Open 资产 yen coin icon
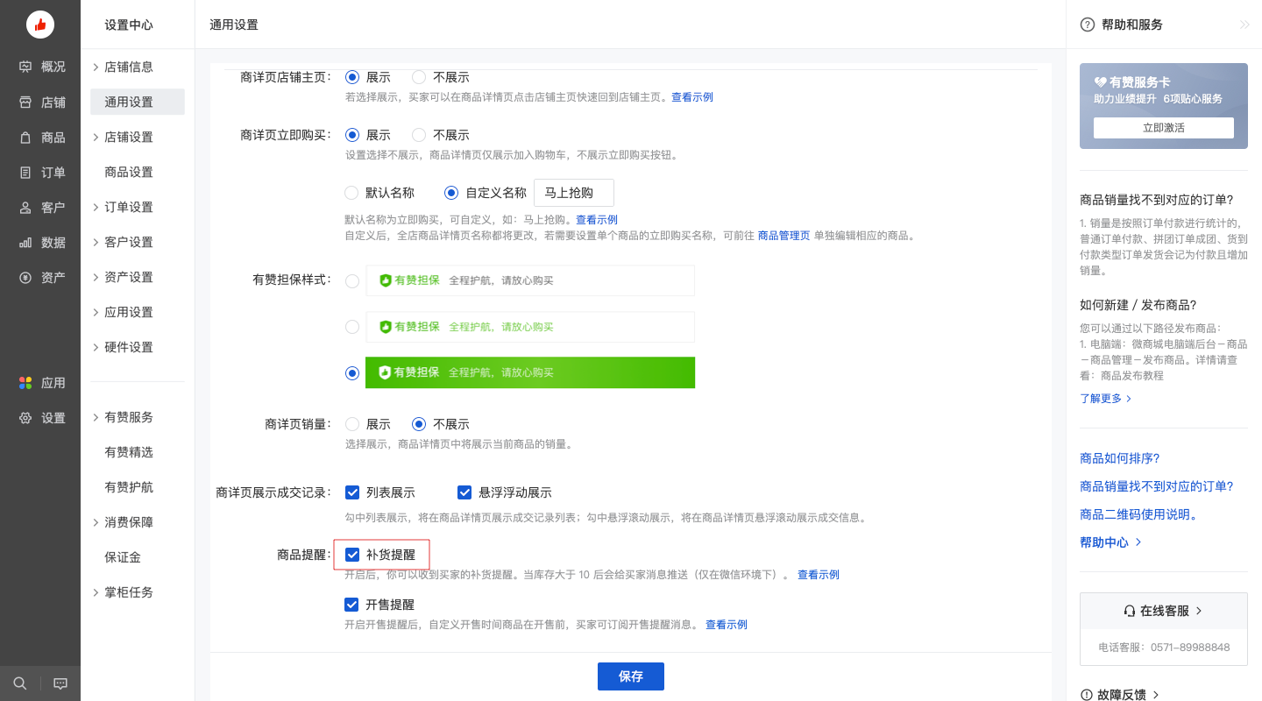The height and width of the screenshot is (701, 1262). click(25, 277)
